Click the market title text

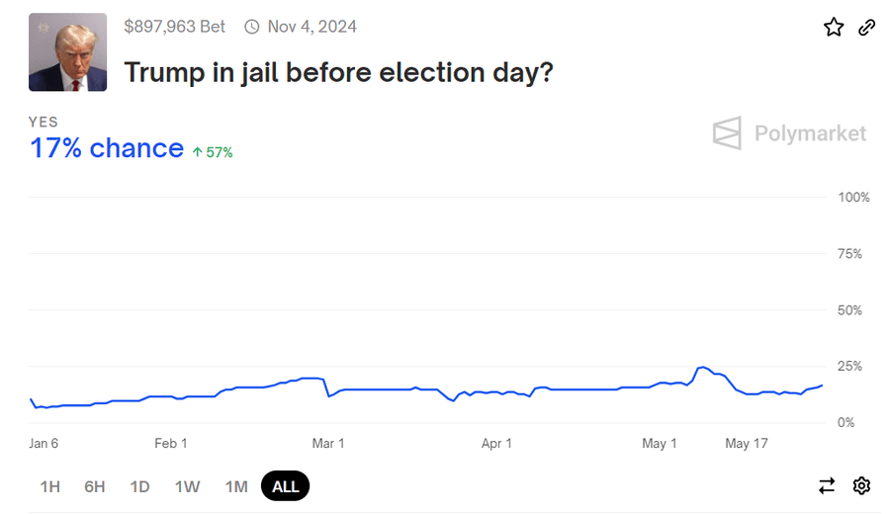pyautogui.click(x=337, y=72)
